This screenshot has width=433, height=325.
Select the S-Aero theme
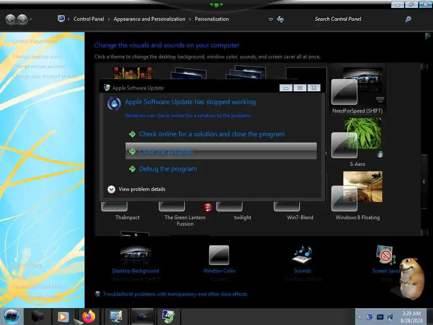tap(357, 143)
